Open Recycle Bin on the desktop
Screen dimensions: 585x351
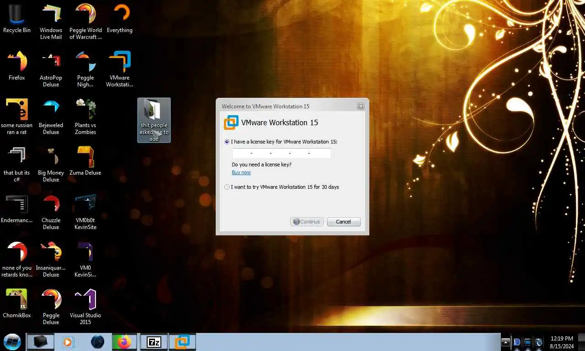point(17,19)
